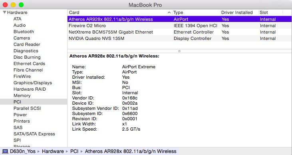Select SAS in the sidebar
The image size is (292, 155).
click(18, 127)
